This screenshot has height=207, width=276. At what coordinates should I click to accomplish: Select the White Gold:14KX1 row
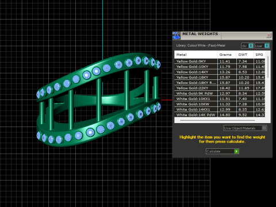(x=220, y=110)
